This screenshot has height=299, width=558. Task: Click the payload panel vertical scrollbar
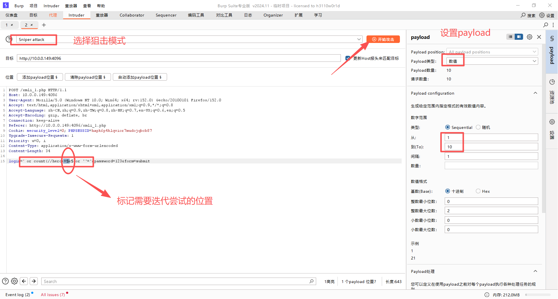click(x=543, y=129)
